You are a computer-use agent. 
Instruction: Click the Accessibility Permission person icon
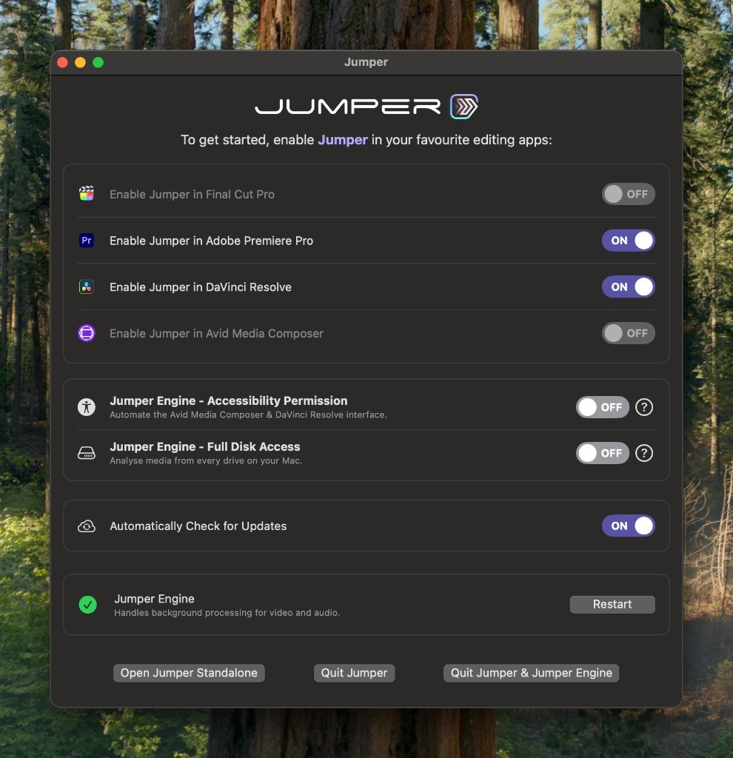[x=87, y=407]
